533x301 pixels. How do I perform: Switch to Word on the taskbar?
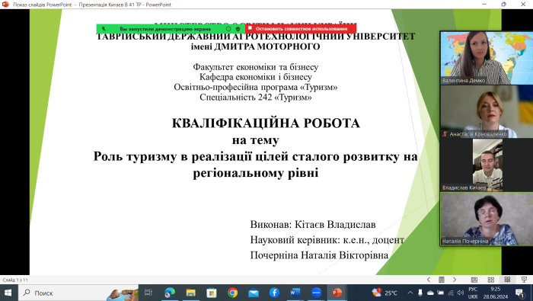point(295,293)
